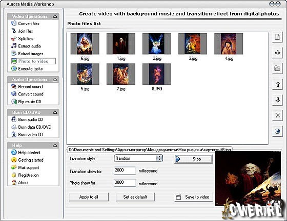Open Transition style dropdown
The width and height of the screenshot is (287, 221).
[x=138, y=158]
